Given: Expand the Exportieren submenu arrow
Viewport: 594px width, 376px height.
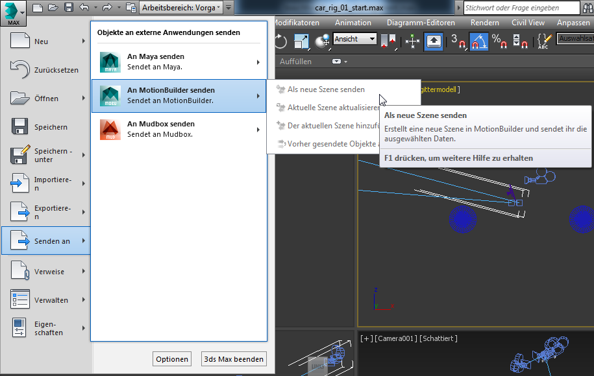Looking at the screenshot, I should tap(84, 212).
